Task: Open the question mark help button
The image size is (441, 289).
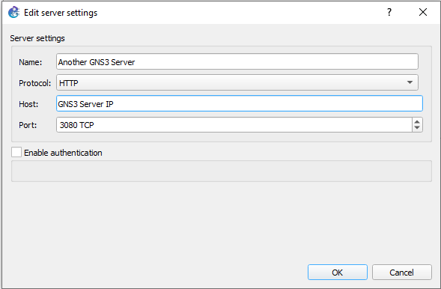Action: [389, 12]
